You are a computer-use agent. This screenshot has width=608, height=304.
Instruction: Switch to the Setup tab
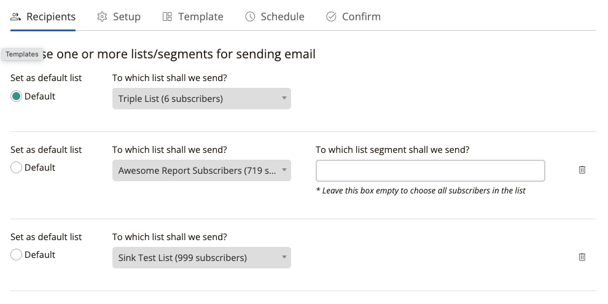pyautogui.click(x=119, y=17)
